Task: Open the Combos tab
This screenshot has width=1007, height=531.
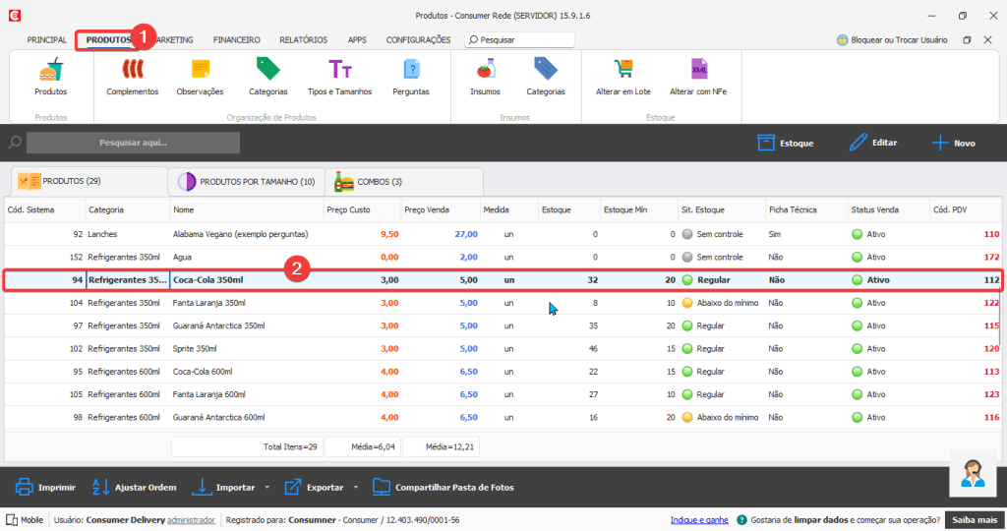Action: click(x=370, y=182)
